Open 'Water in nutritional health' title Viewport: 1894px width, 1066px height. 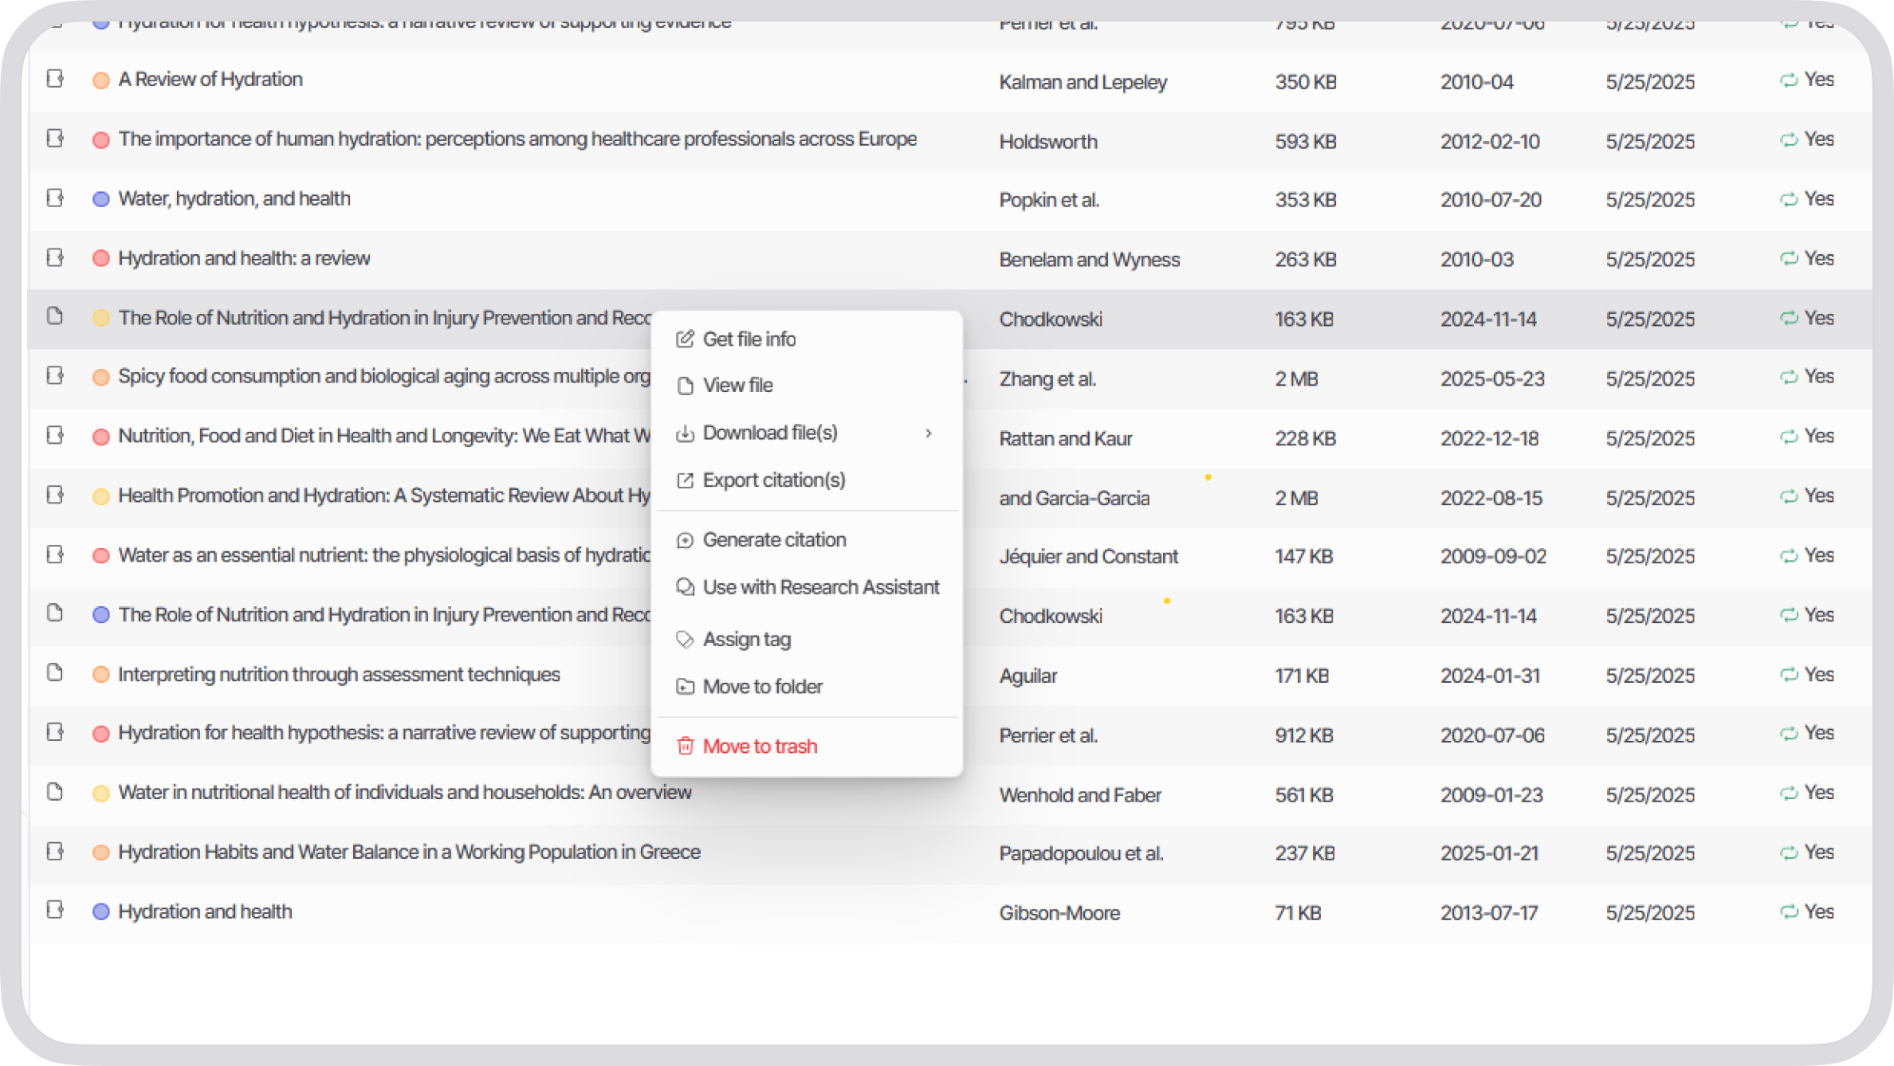405,793
